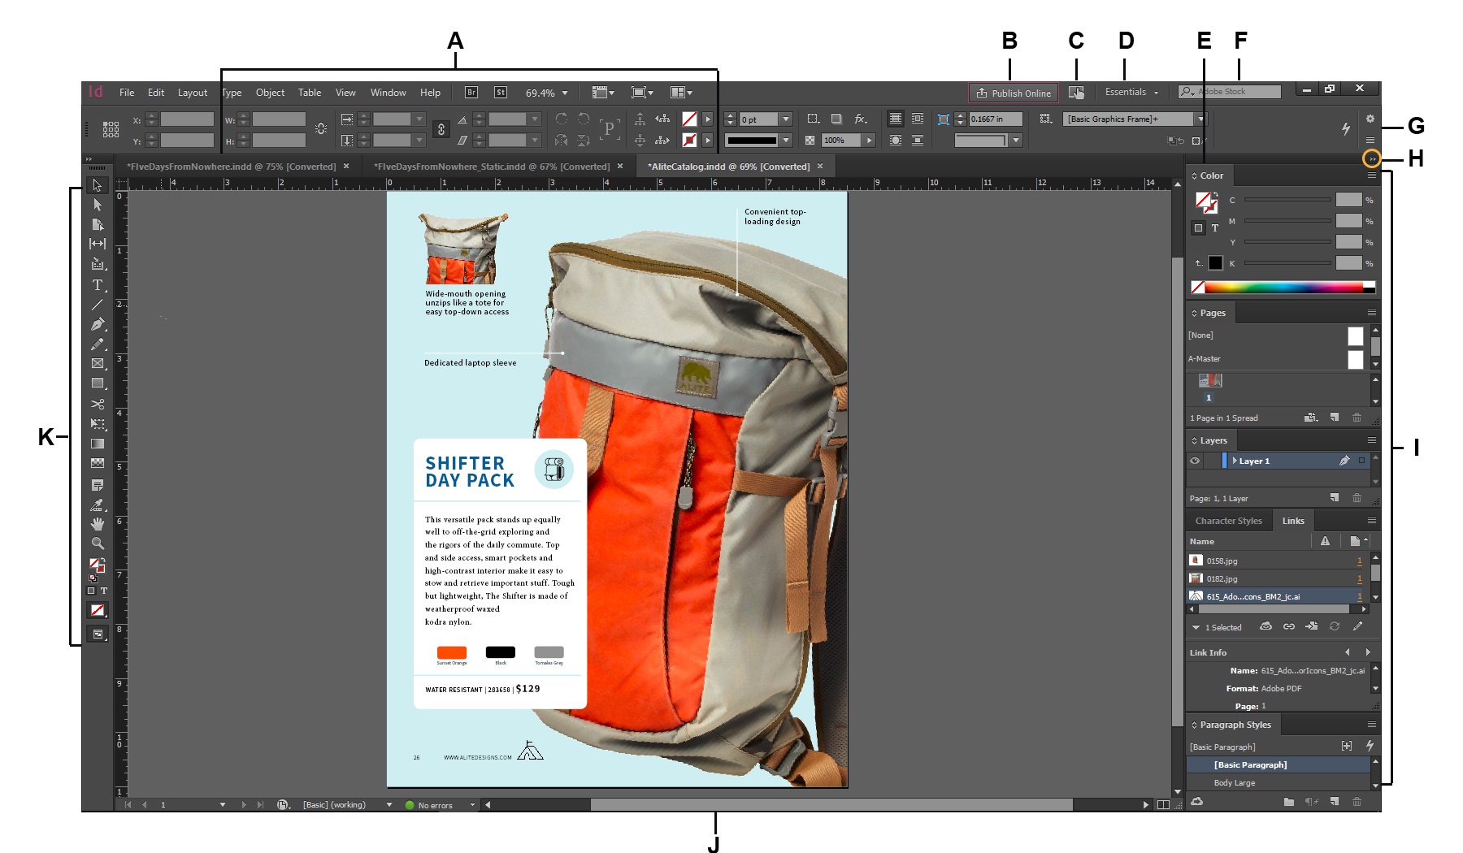Select the Free Transform tool
This screenshot has width=1463, height=853.
point(98,424)
